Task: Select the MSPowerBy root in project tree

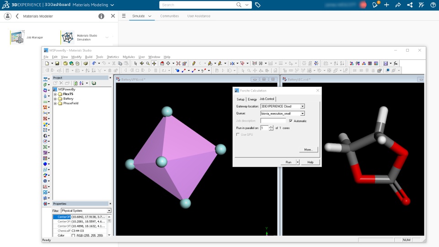Action: (67, 89)
